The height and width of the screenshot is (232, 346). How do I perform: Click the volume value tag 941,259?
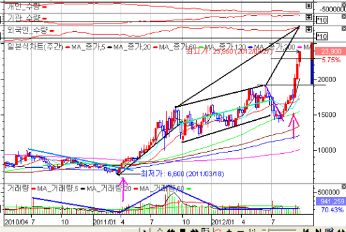tap(331, 201)
